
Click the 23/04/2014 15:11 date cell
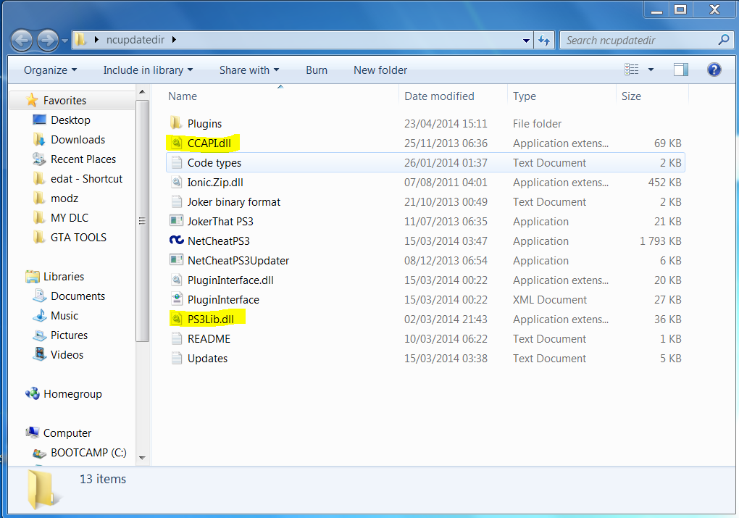click(446, 123)
